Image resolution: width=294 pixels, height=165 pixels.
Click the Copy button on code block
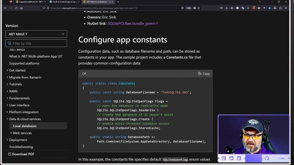[x=204, y=74]
